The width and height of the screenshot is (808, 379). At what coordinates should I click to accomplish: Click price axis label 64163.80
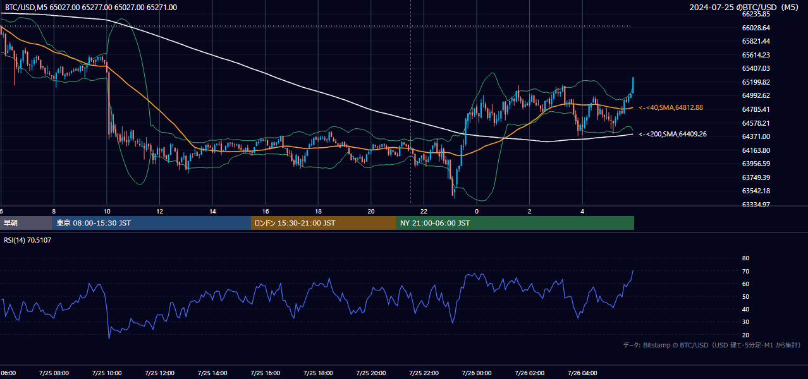pos(756,150)
